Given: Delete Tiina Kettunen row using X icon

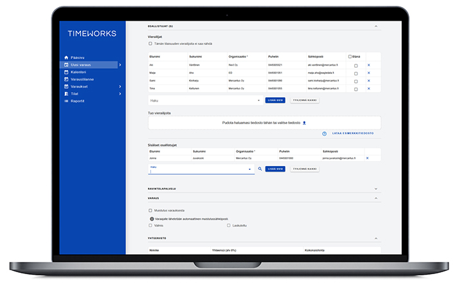Looking at the screenshot, I should [x=368, y=88].
